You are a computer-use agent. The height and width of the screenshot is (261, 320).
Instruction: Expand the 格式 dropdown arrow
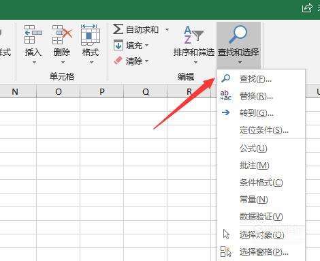click(x=92, y=62)
